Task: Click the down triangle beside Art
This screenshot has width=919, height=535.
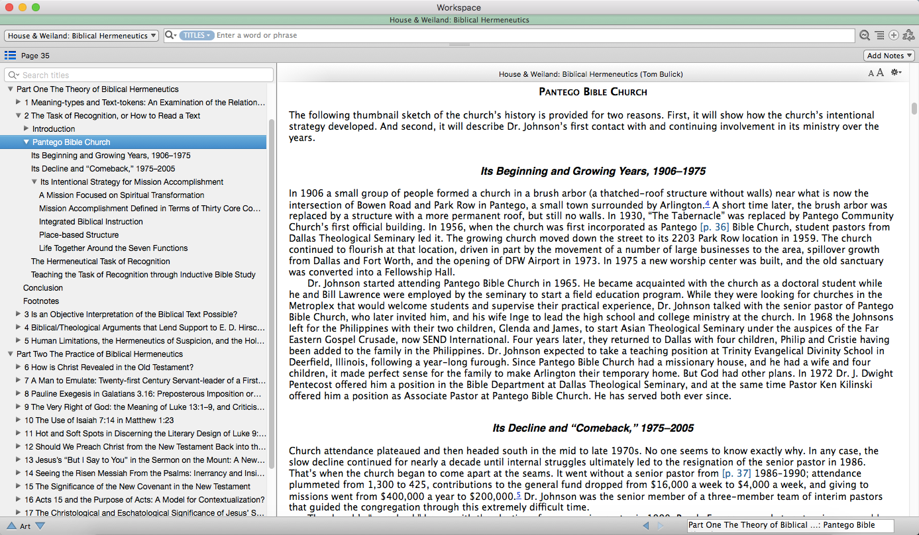Action: (x=40, y=526)
